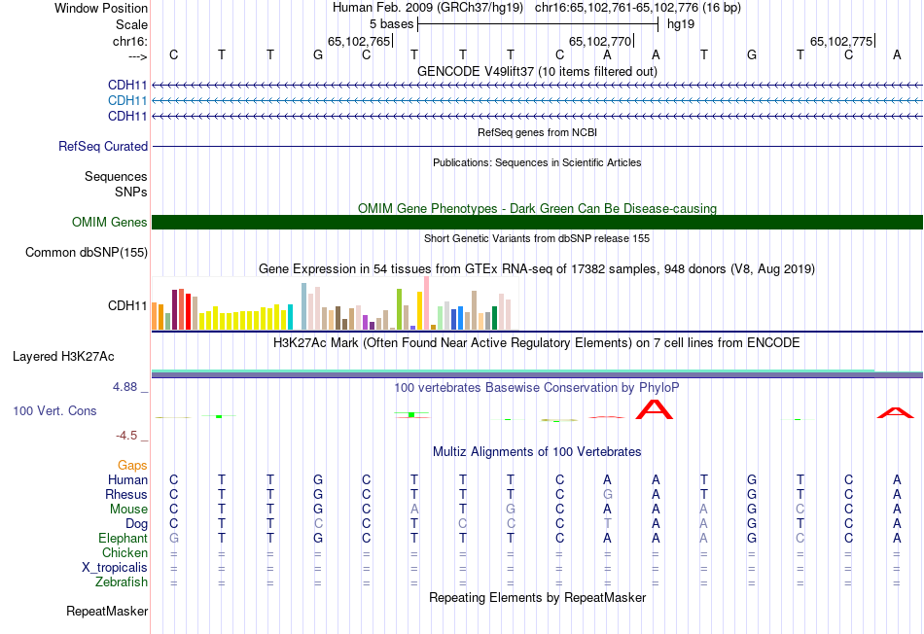The height and width of the screenshot is (634, 924).
Task: Click Publications: Sequences in Scientific Articles title
Action: pyautogui.click(x=537, y=162)
